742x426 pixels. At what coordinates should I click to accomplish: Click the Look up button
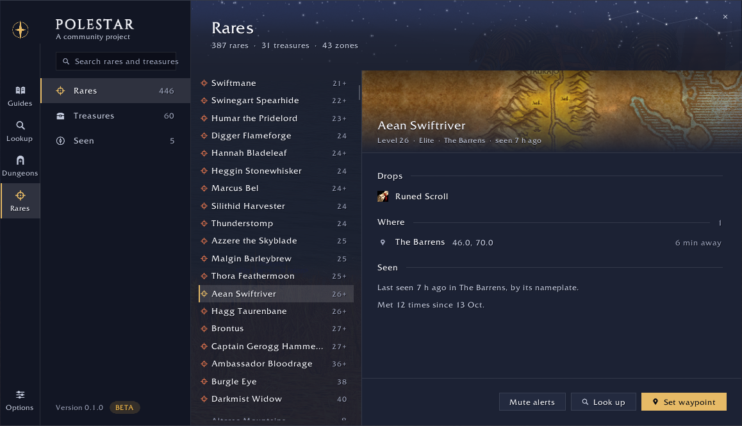(x=604, y=402)
